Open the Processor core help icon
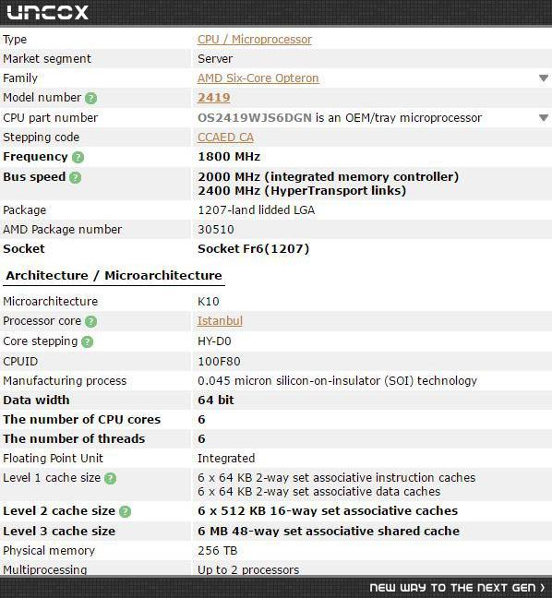This screenshot has height=598, width=552. (90, 321)
